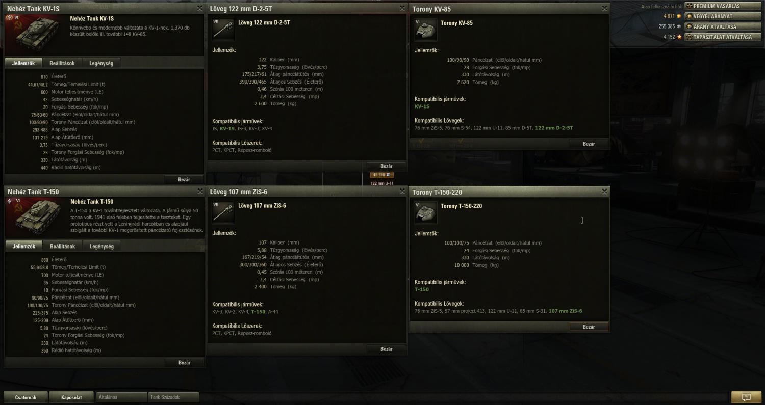Select Beállítások tab in T-150 window
Image resolution: width=765 pixels, height=405 pixels.
62,246
